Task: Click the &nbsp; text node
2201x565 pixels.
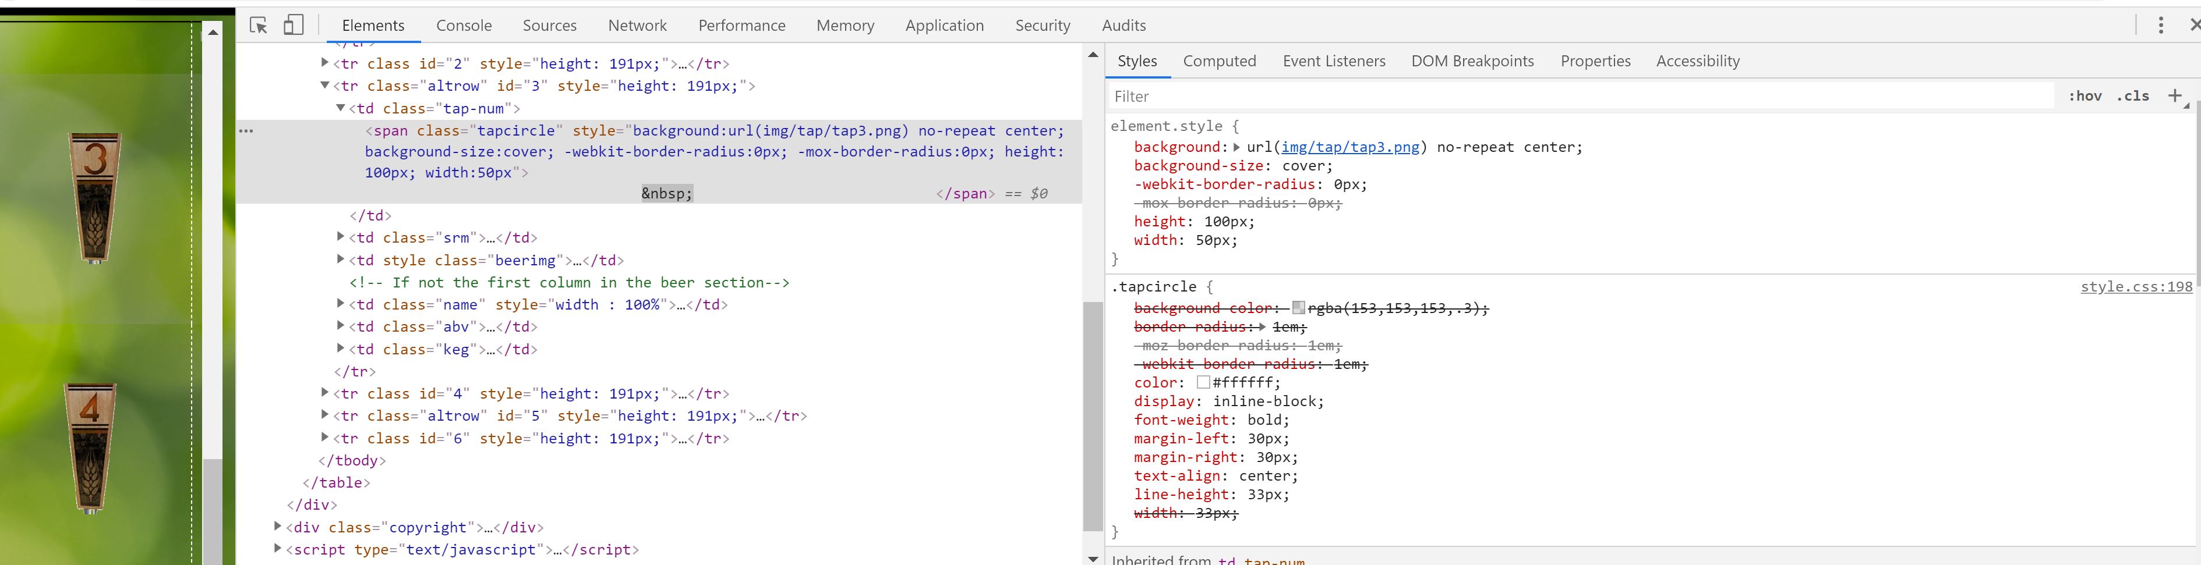Action: coord(667,193)
